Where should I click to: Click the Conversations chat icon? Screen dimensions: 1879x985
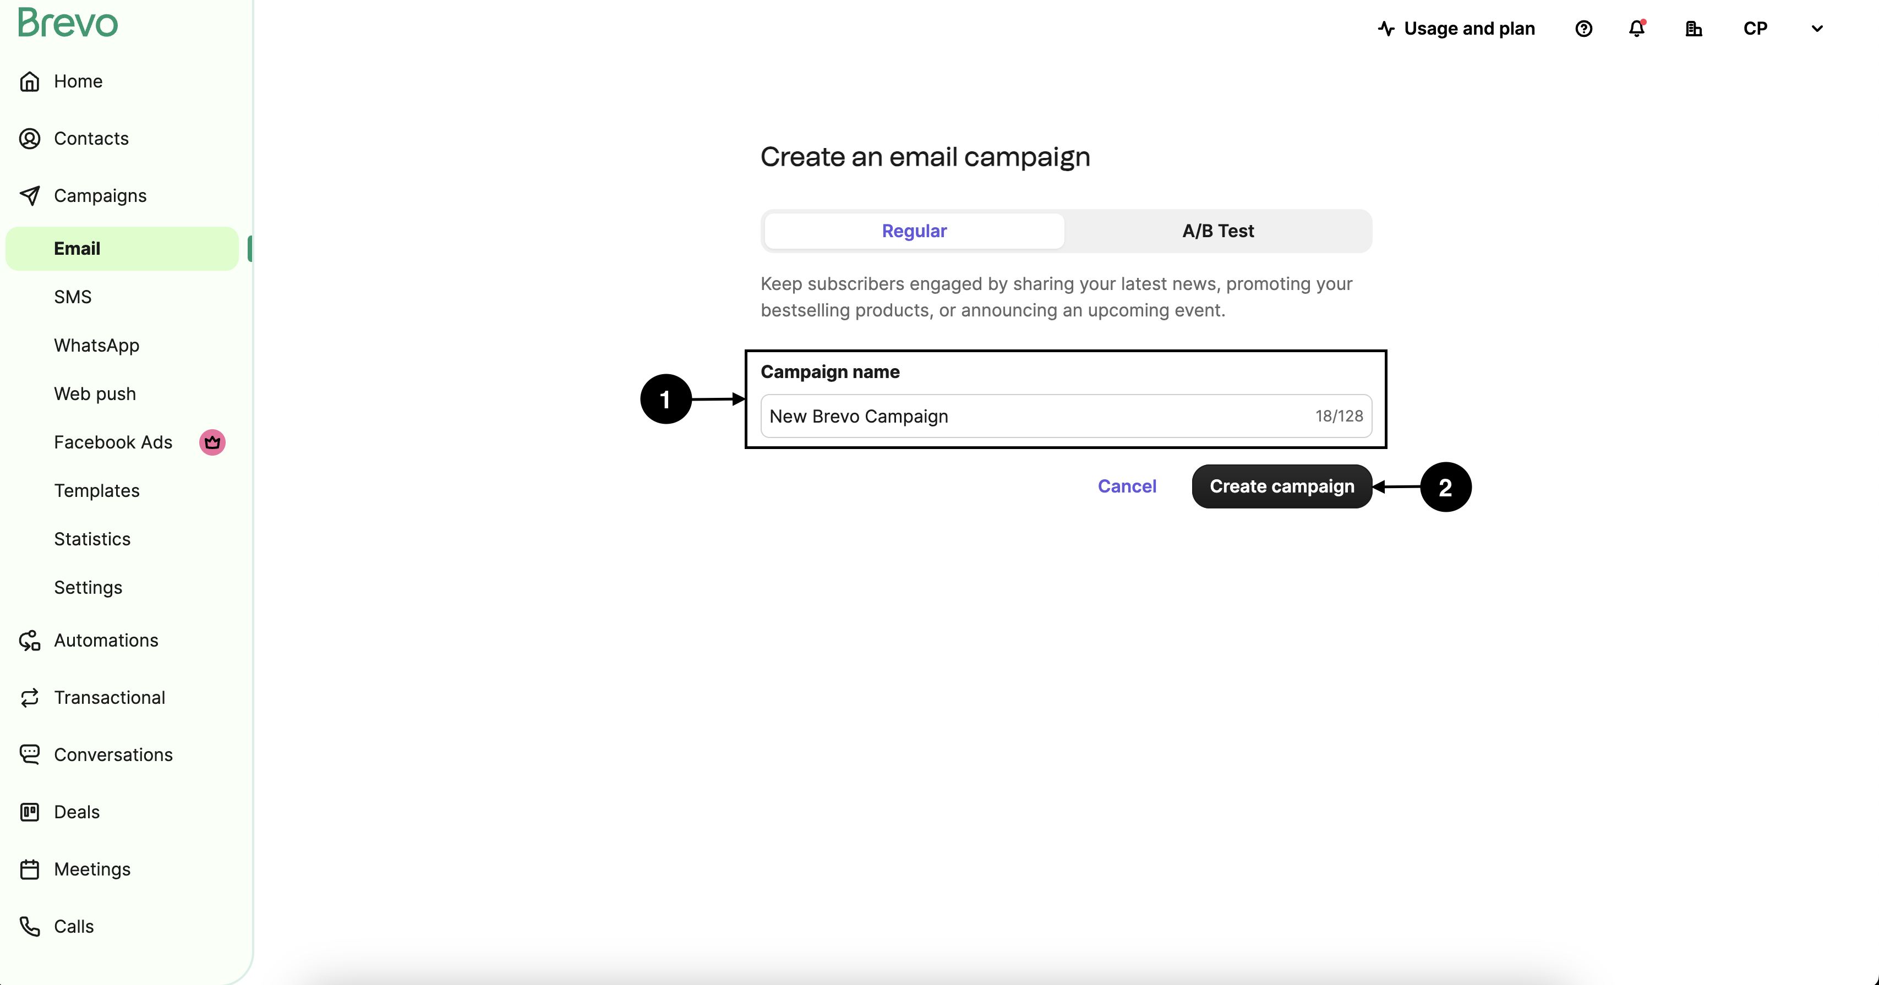pyautogui.click(x=29, y=754)
